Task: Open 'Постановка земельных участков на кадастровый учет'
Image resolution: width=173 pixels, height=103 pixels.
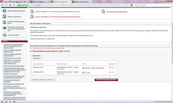Action: pyautogui.click(x=16, y=29)
